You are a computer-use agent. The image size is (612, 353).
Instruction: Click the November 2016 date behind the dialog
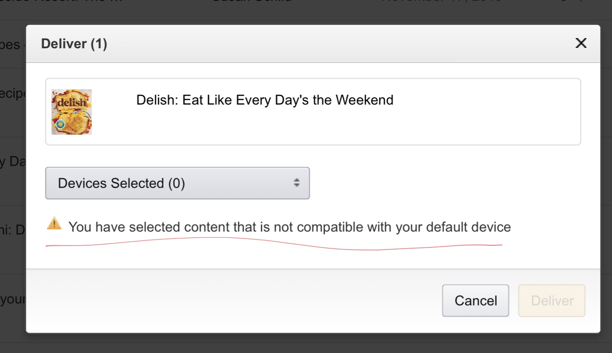pos(441,2)
